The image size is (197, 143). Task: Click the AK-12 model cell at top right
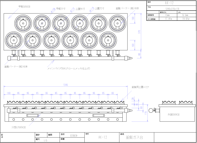171,3
